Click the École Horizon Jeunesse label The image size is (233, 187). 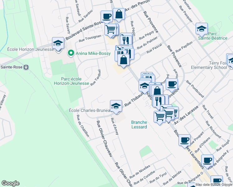[31, 49]
